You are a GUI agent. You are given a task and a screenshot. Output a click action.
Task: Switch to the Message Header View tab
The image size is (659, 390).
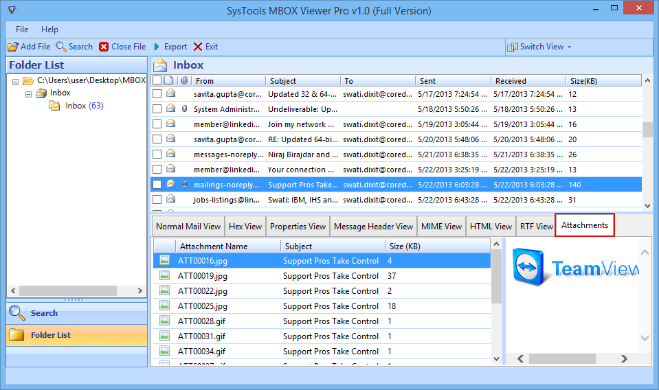tap(373, 227)
